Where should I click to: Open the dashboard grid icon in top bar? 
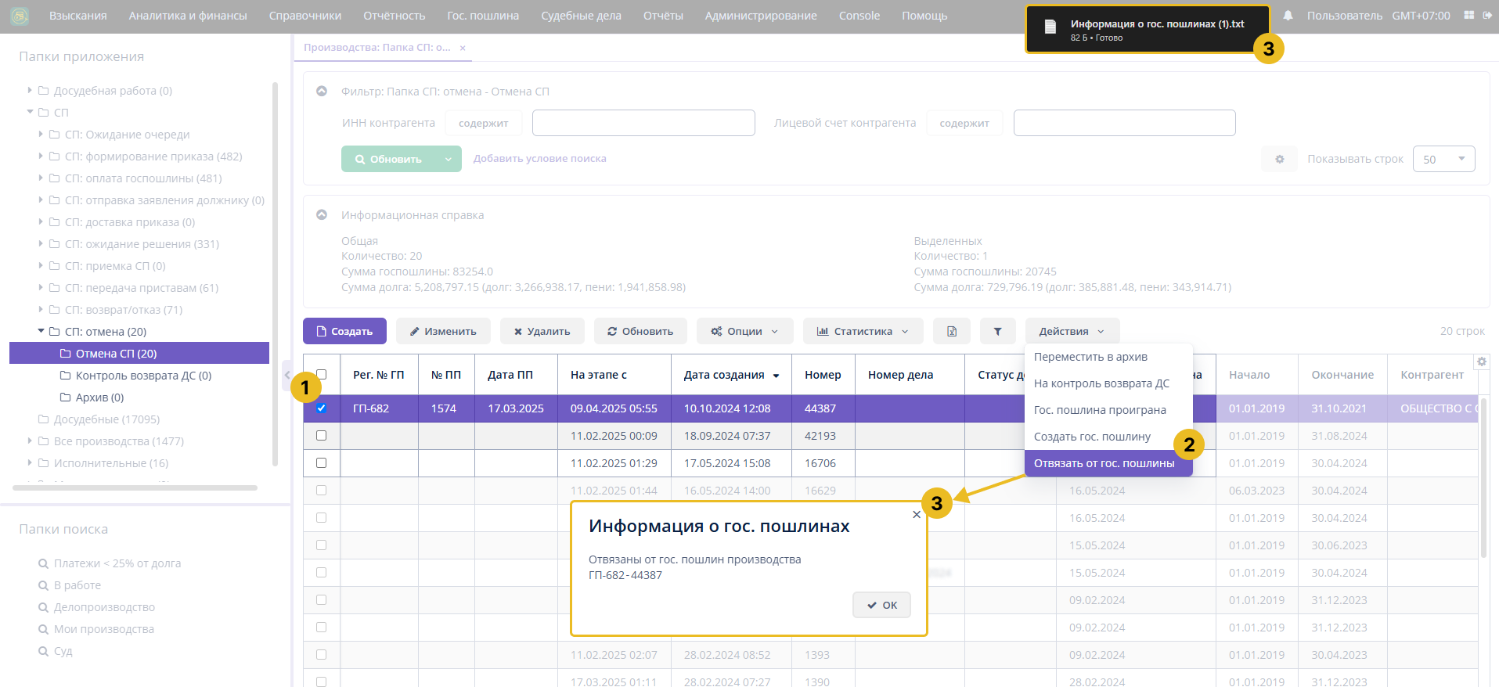point(1469,16)
